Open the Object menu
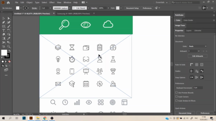The image size is (216, 121). click(29, 2)
